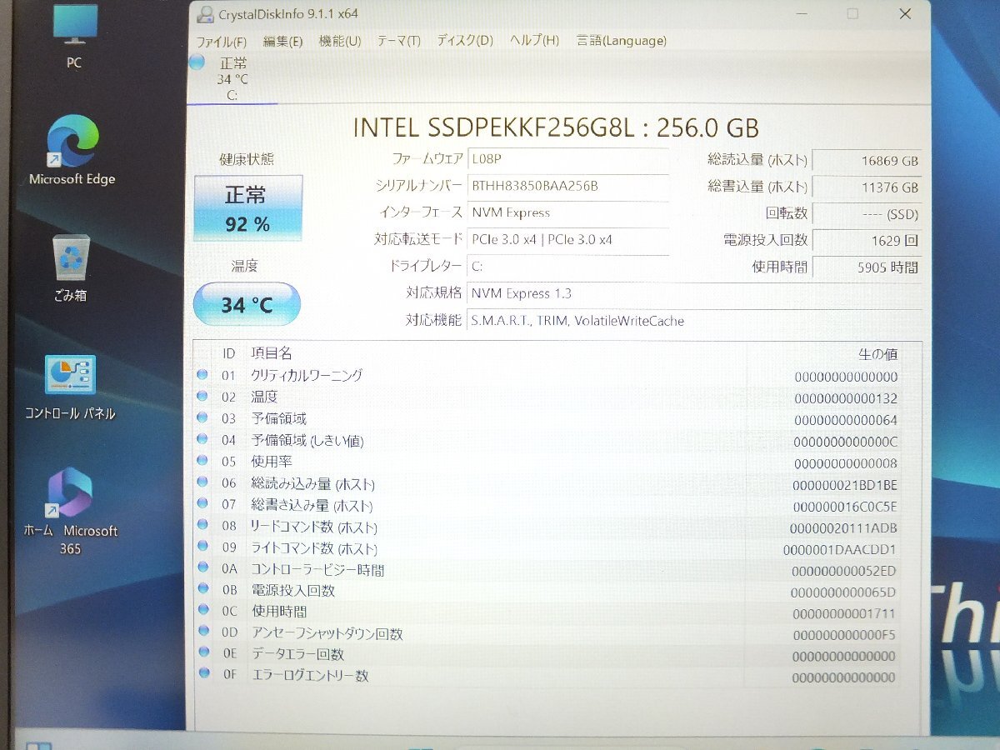This screenshot has width=1000, height=750.
Task: Click total host reads value 16869 GB
Action: 867,161
